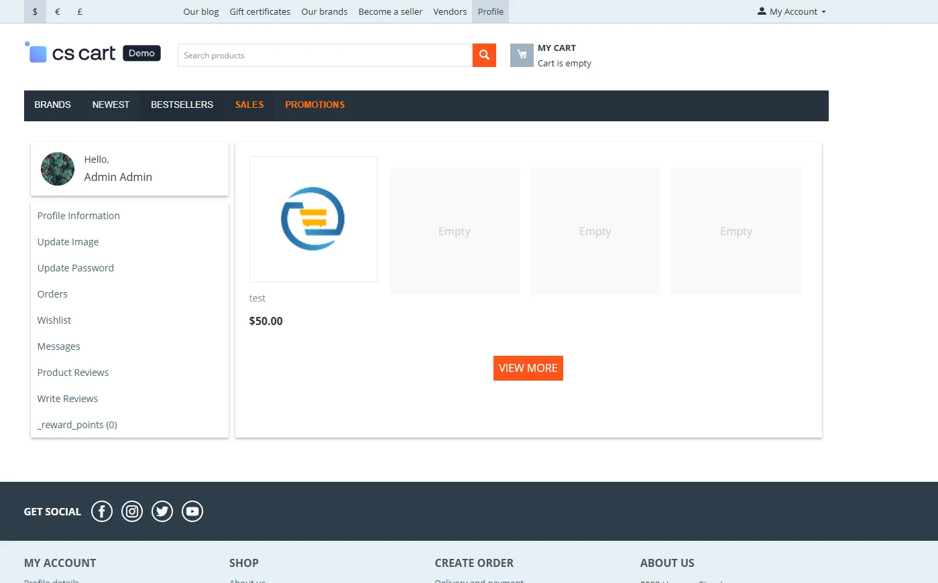Click the Search products input field
The width and height of the screenshot is (938, 583).
tap(325, 56)
